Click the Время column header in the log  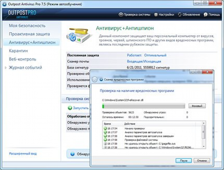pos(108,124)
